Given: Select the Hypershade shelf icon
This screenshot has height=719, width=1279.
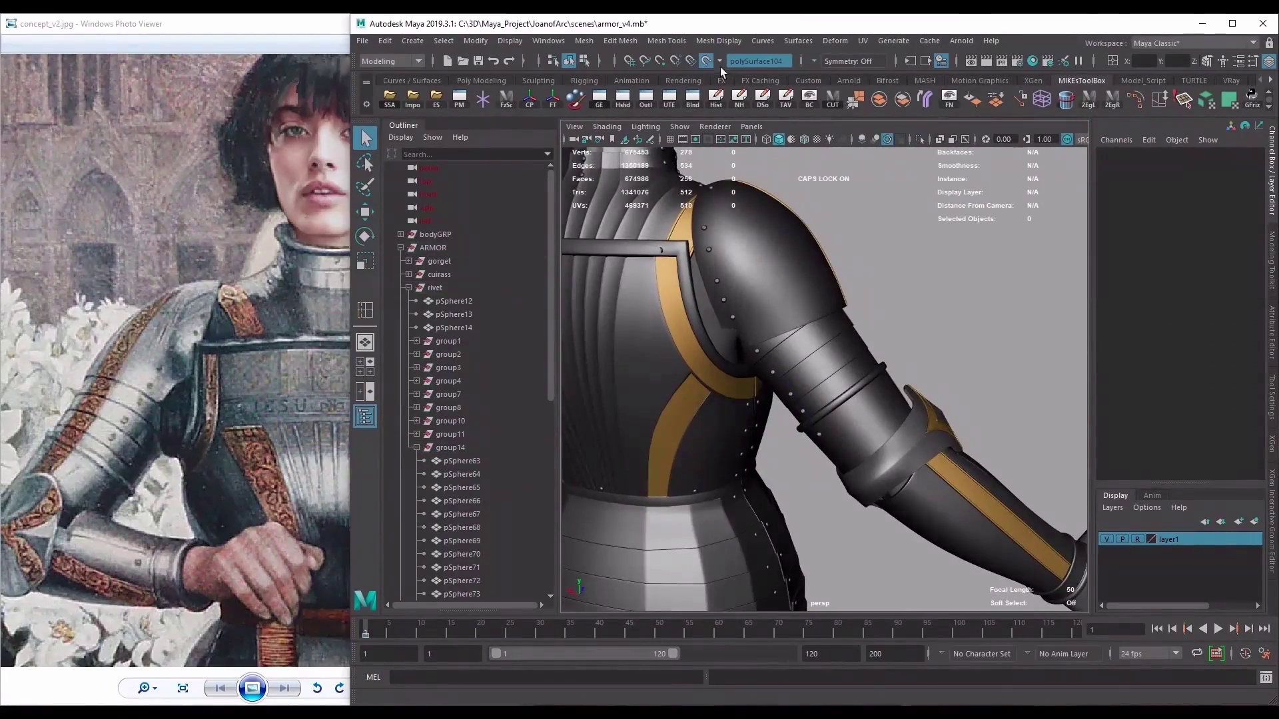Looking at the screenshot, I should point(623,99).
